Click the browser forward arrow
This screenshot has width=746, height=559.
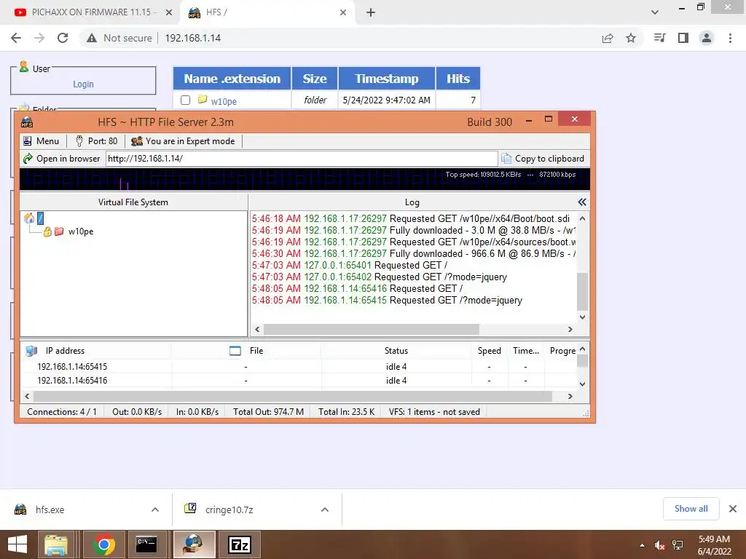pos(39,38)
